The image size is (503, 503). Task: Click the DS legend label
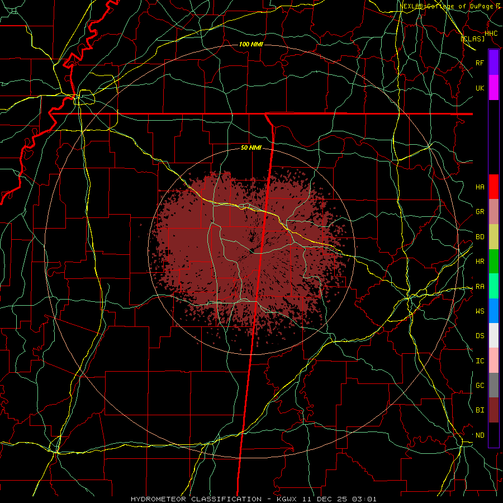(x=480, y=335)
